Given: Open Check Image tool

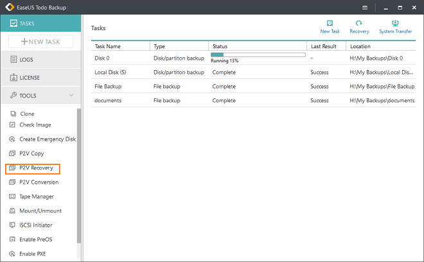Looking at the screenshot, I should [35, 125].
